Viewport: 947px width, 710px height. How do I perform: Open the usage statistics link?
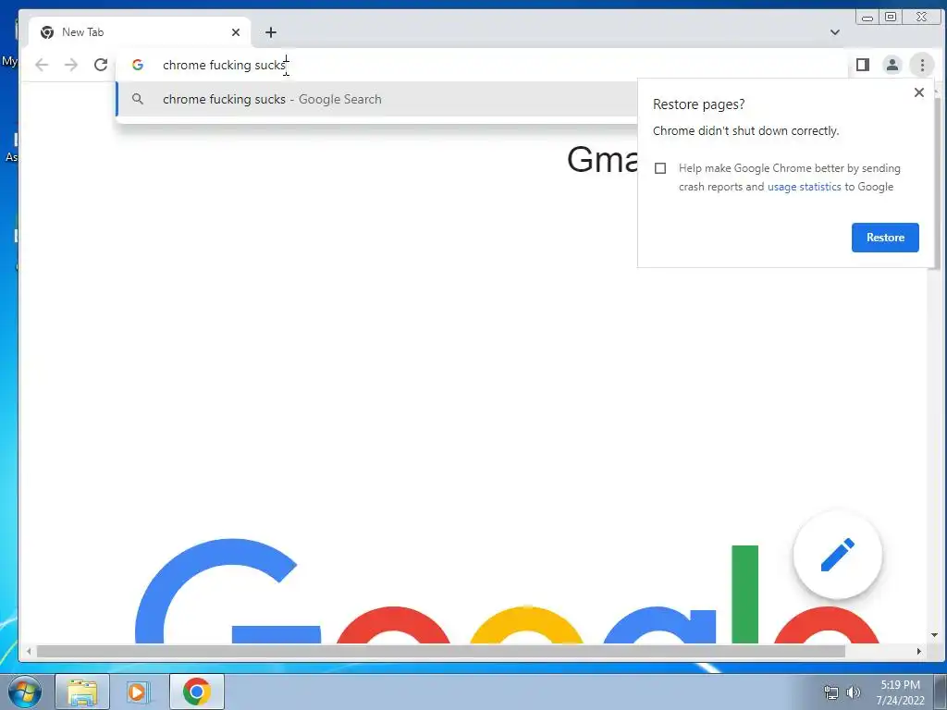coord(804,187)
